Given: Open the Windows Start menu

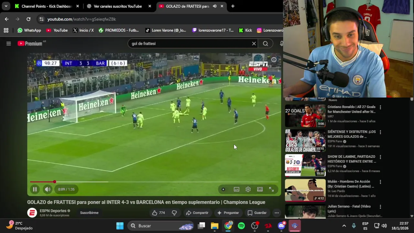Looking at the screenshot, I should coord(120,226).
